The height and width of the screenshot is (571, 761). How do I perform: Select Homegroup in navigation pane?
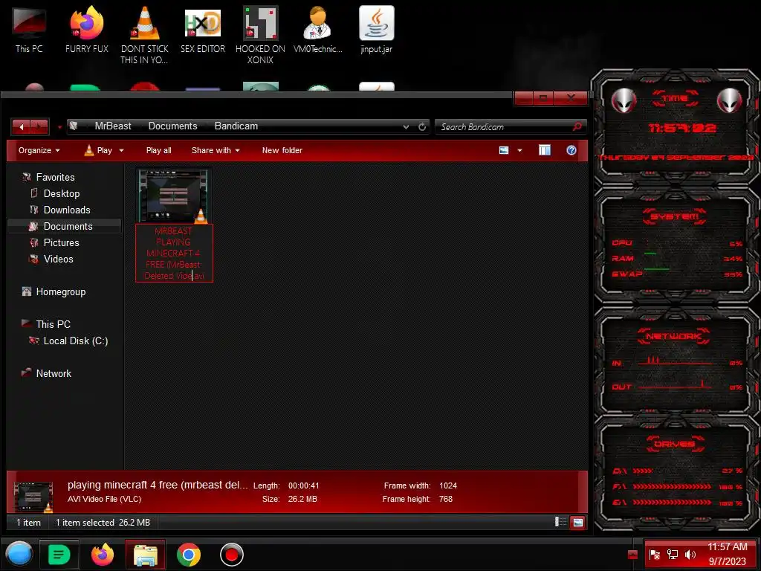[54, 291]
